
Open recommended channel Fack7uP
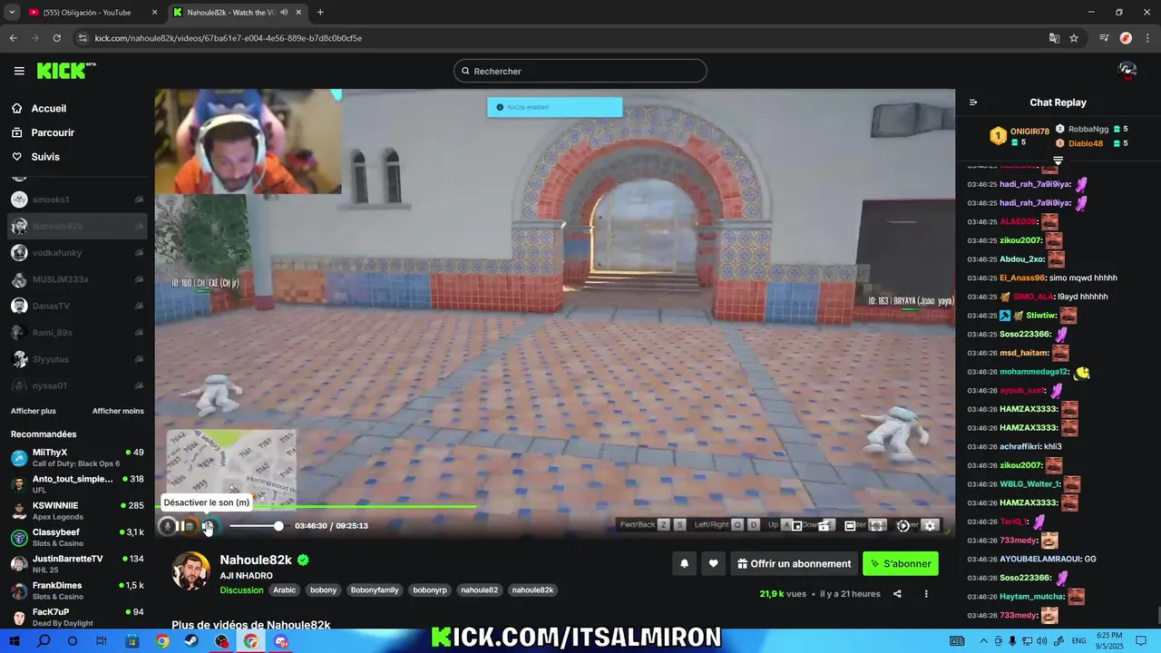(77, 617)
